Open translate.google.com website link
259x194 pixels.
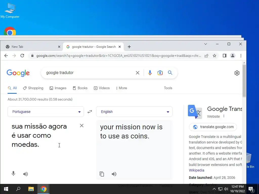(213, 127)
